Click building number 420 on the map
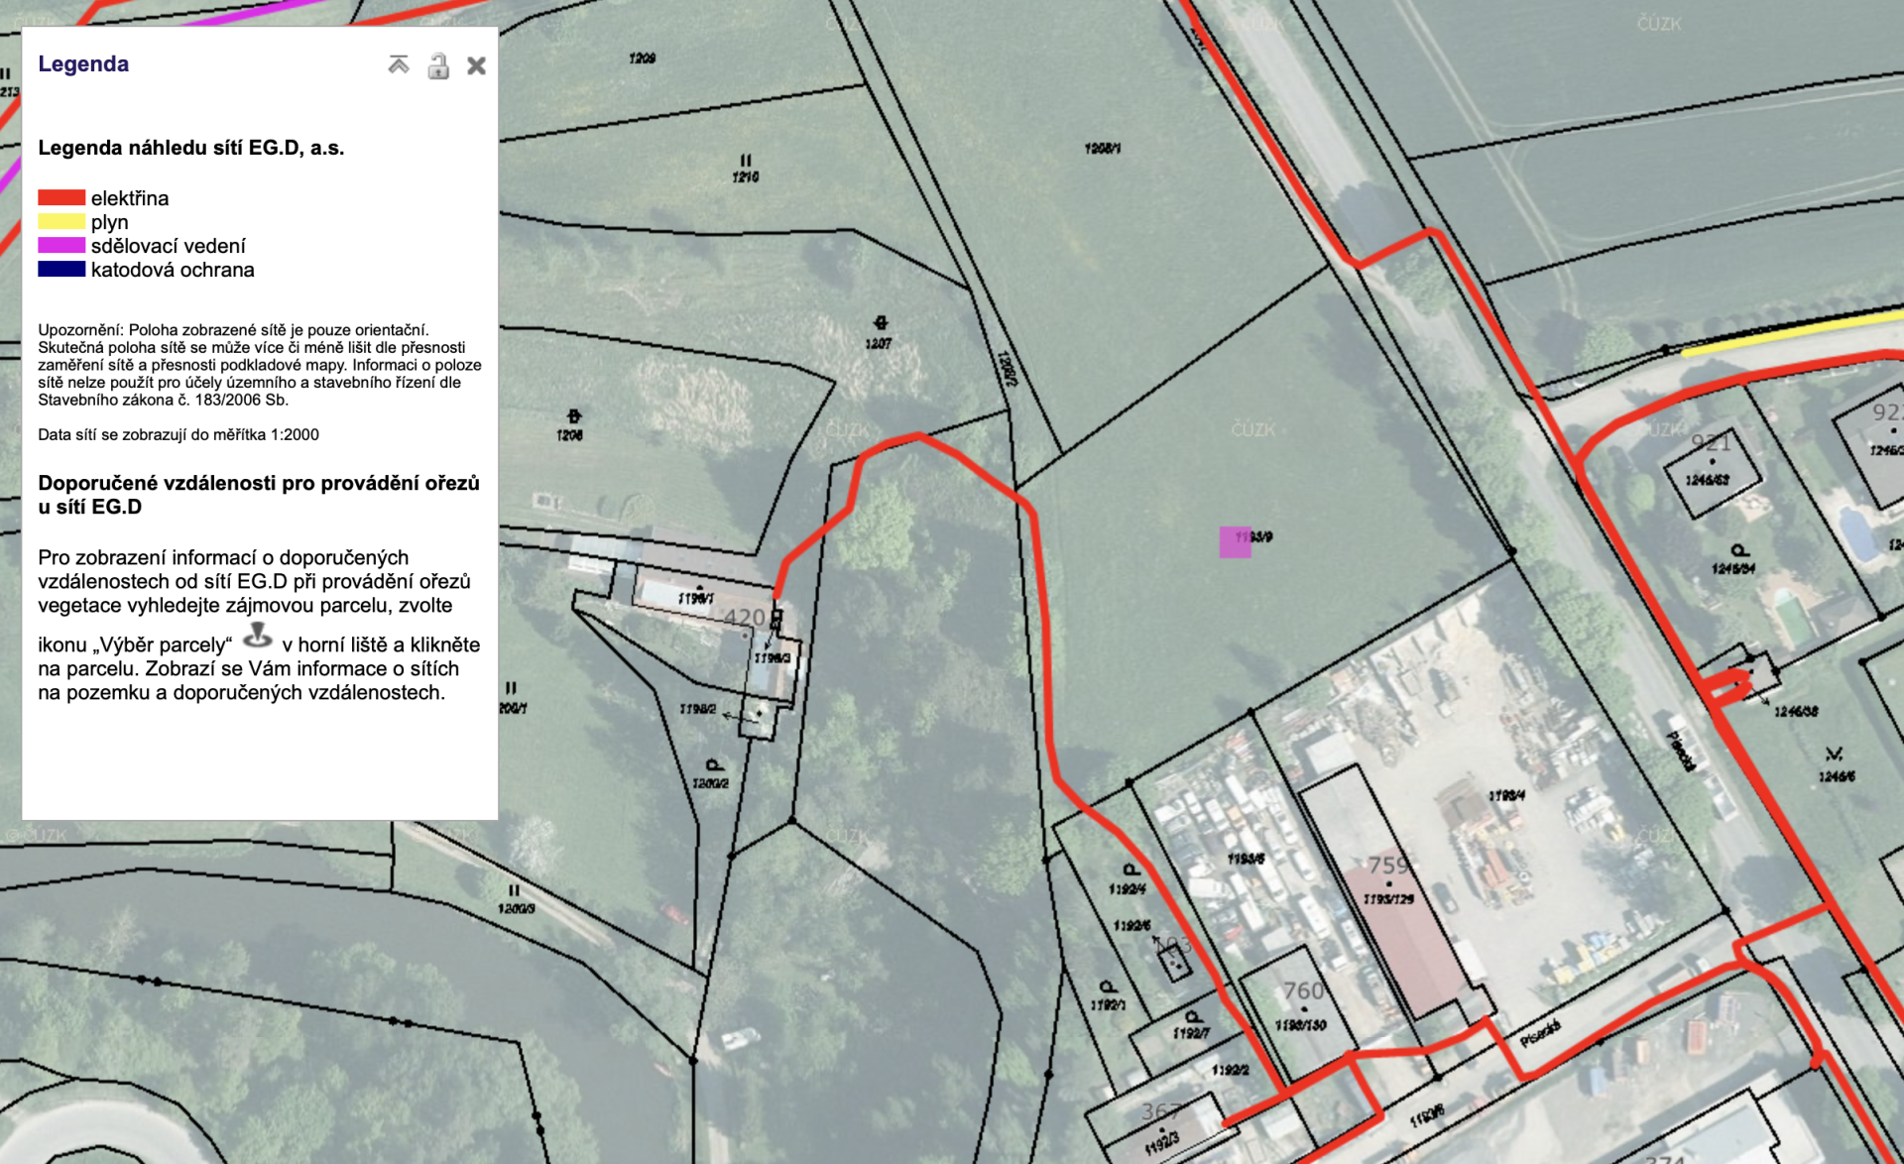The height and width of the screenshot is (1164, 1904). click(x=745, y=618)
